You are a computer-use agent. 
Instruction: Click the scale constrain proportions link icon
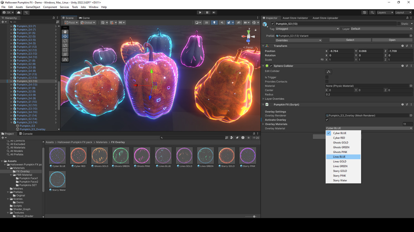tap(322, 59)
